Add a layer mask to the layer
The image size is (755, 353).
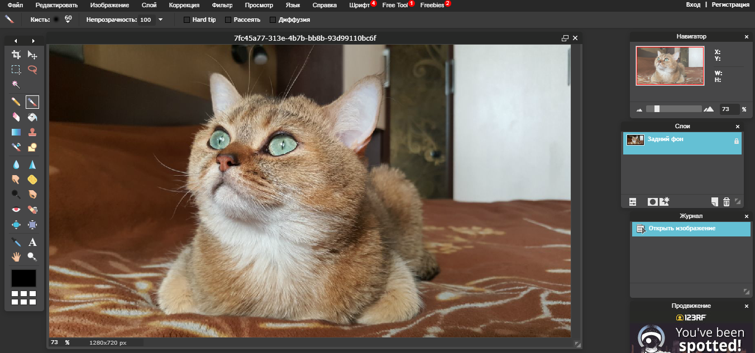[x=652, y=202]
